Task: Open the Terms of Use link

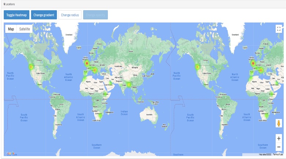Action: (277, 155)
